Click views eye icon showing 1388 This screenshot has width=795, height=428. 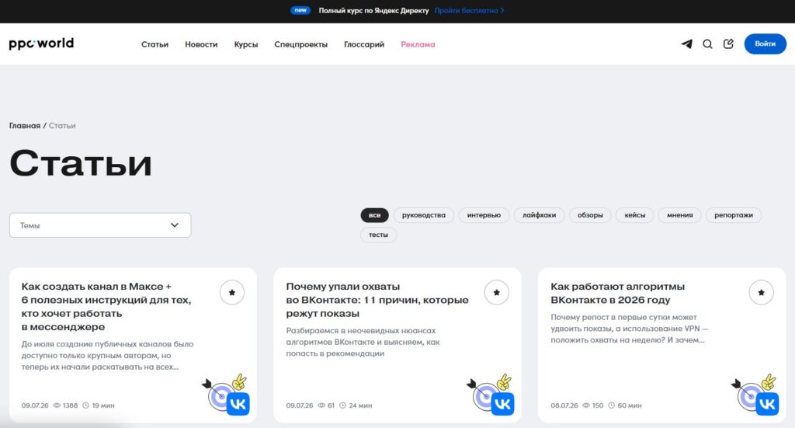click(57, 405)
